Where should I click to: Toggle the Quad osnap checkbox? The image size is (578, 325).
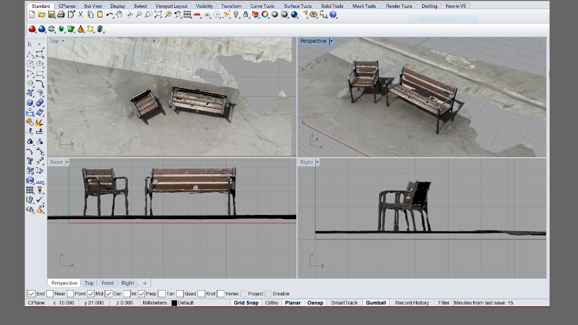point(180,294)
